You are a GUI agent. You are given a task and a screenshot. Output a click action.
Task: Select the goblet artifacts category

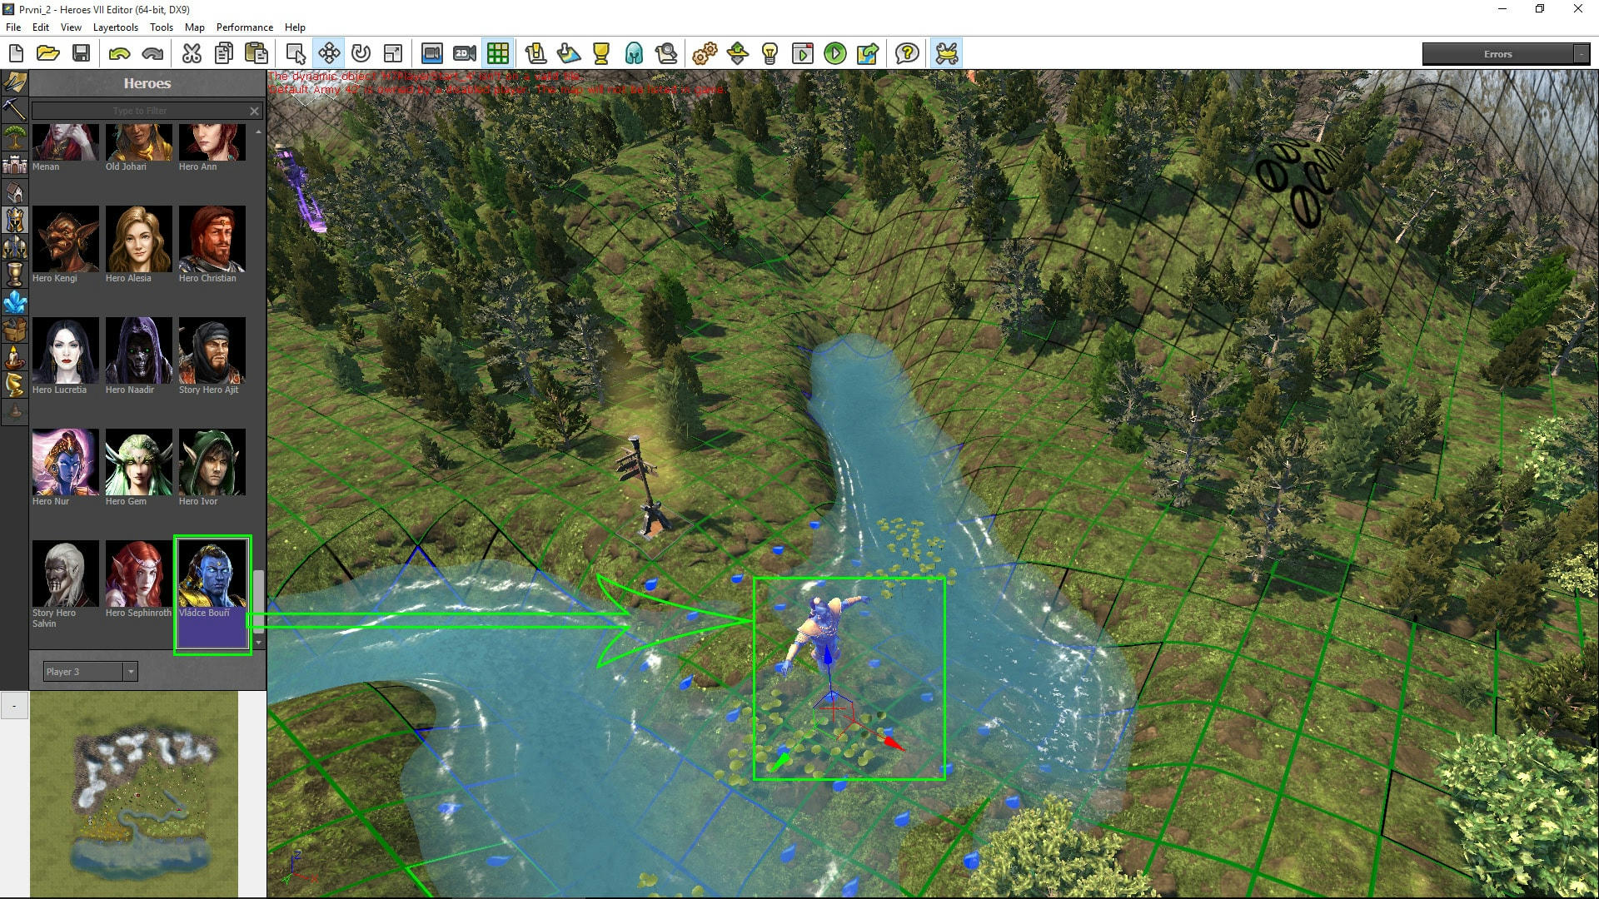click(15, 275)
